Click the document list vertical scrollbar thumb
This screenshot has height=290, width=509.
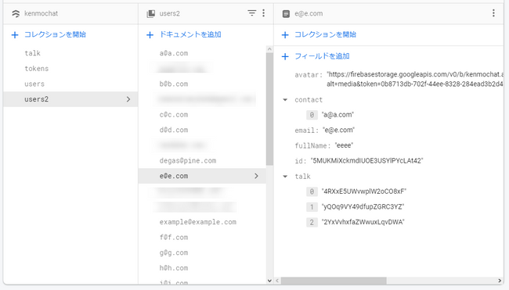269,109
